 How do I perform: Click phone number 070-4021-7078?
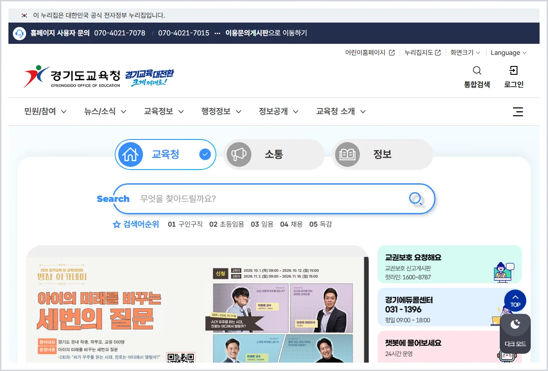tap(120, 33)
